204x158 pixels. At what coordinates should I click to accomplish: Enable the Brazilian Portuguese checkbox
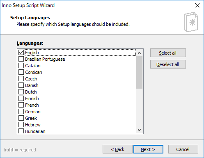[21, 59]
